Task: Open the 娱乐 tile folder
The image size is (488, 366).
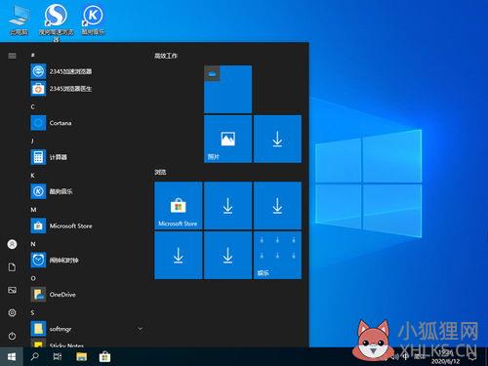Action: point(277,255)
